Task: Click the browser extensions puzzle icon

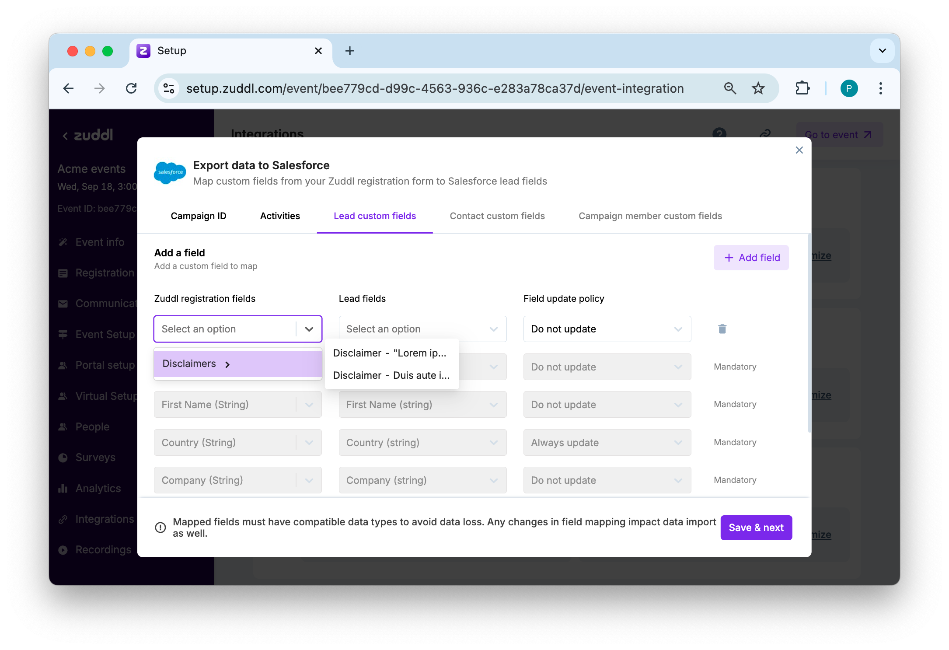Action: (802, 88)
